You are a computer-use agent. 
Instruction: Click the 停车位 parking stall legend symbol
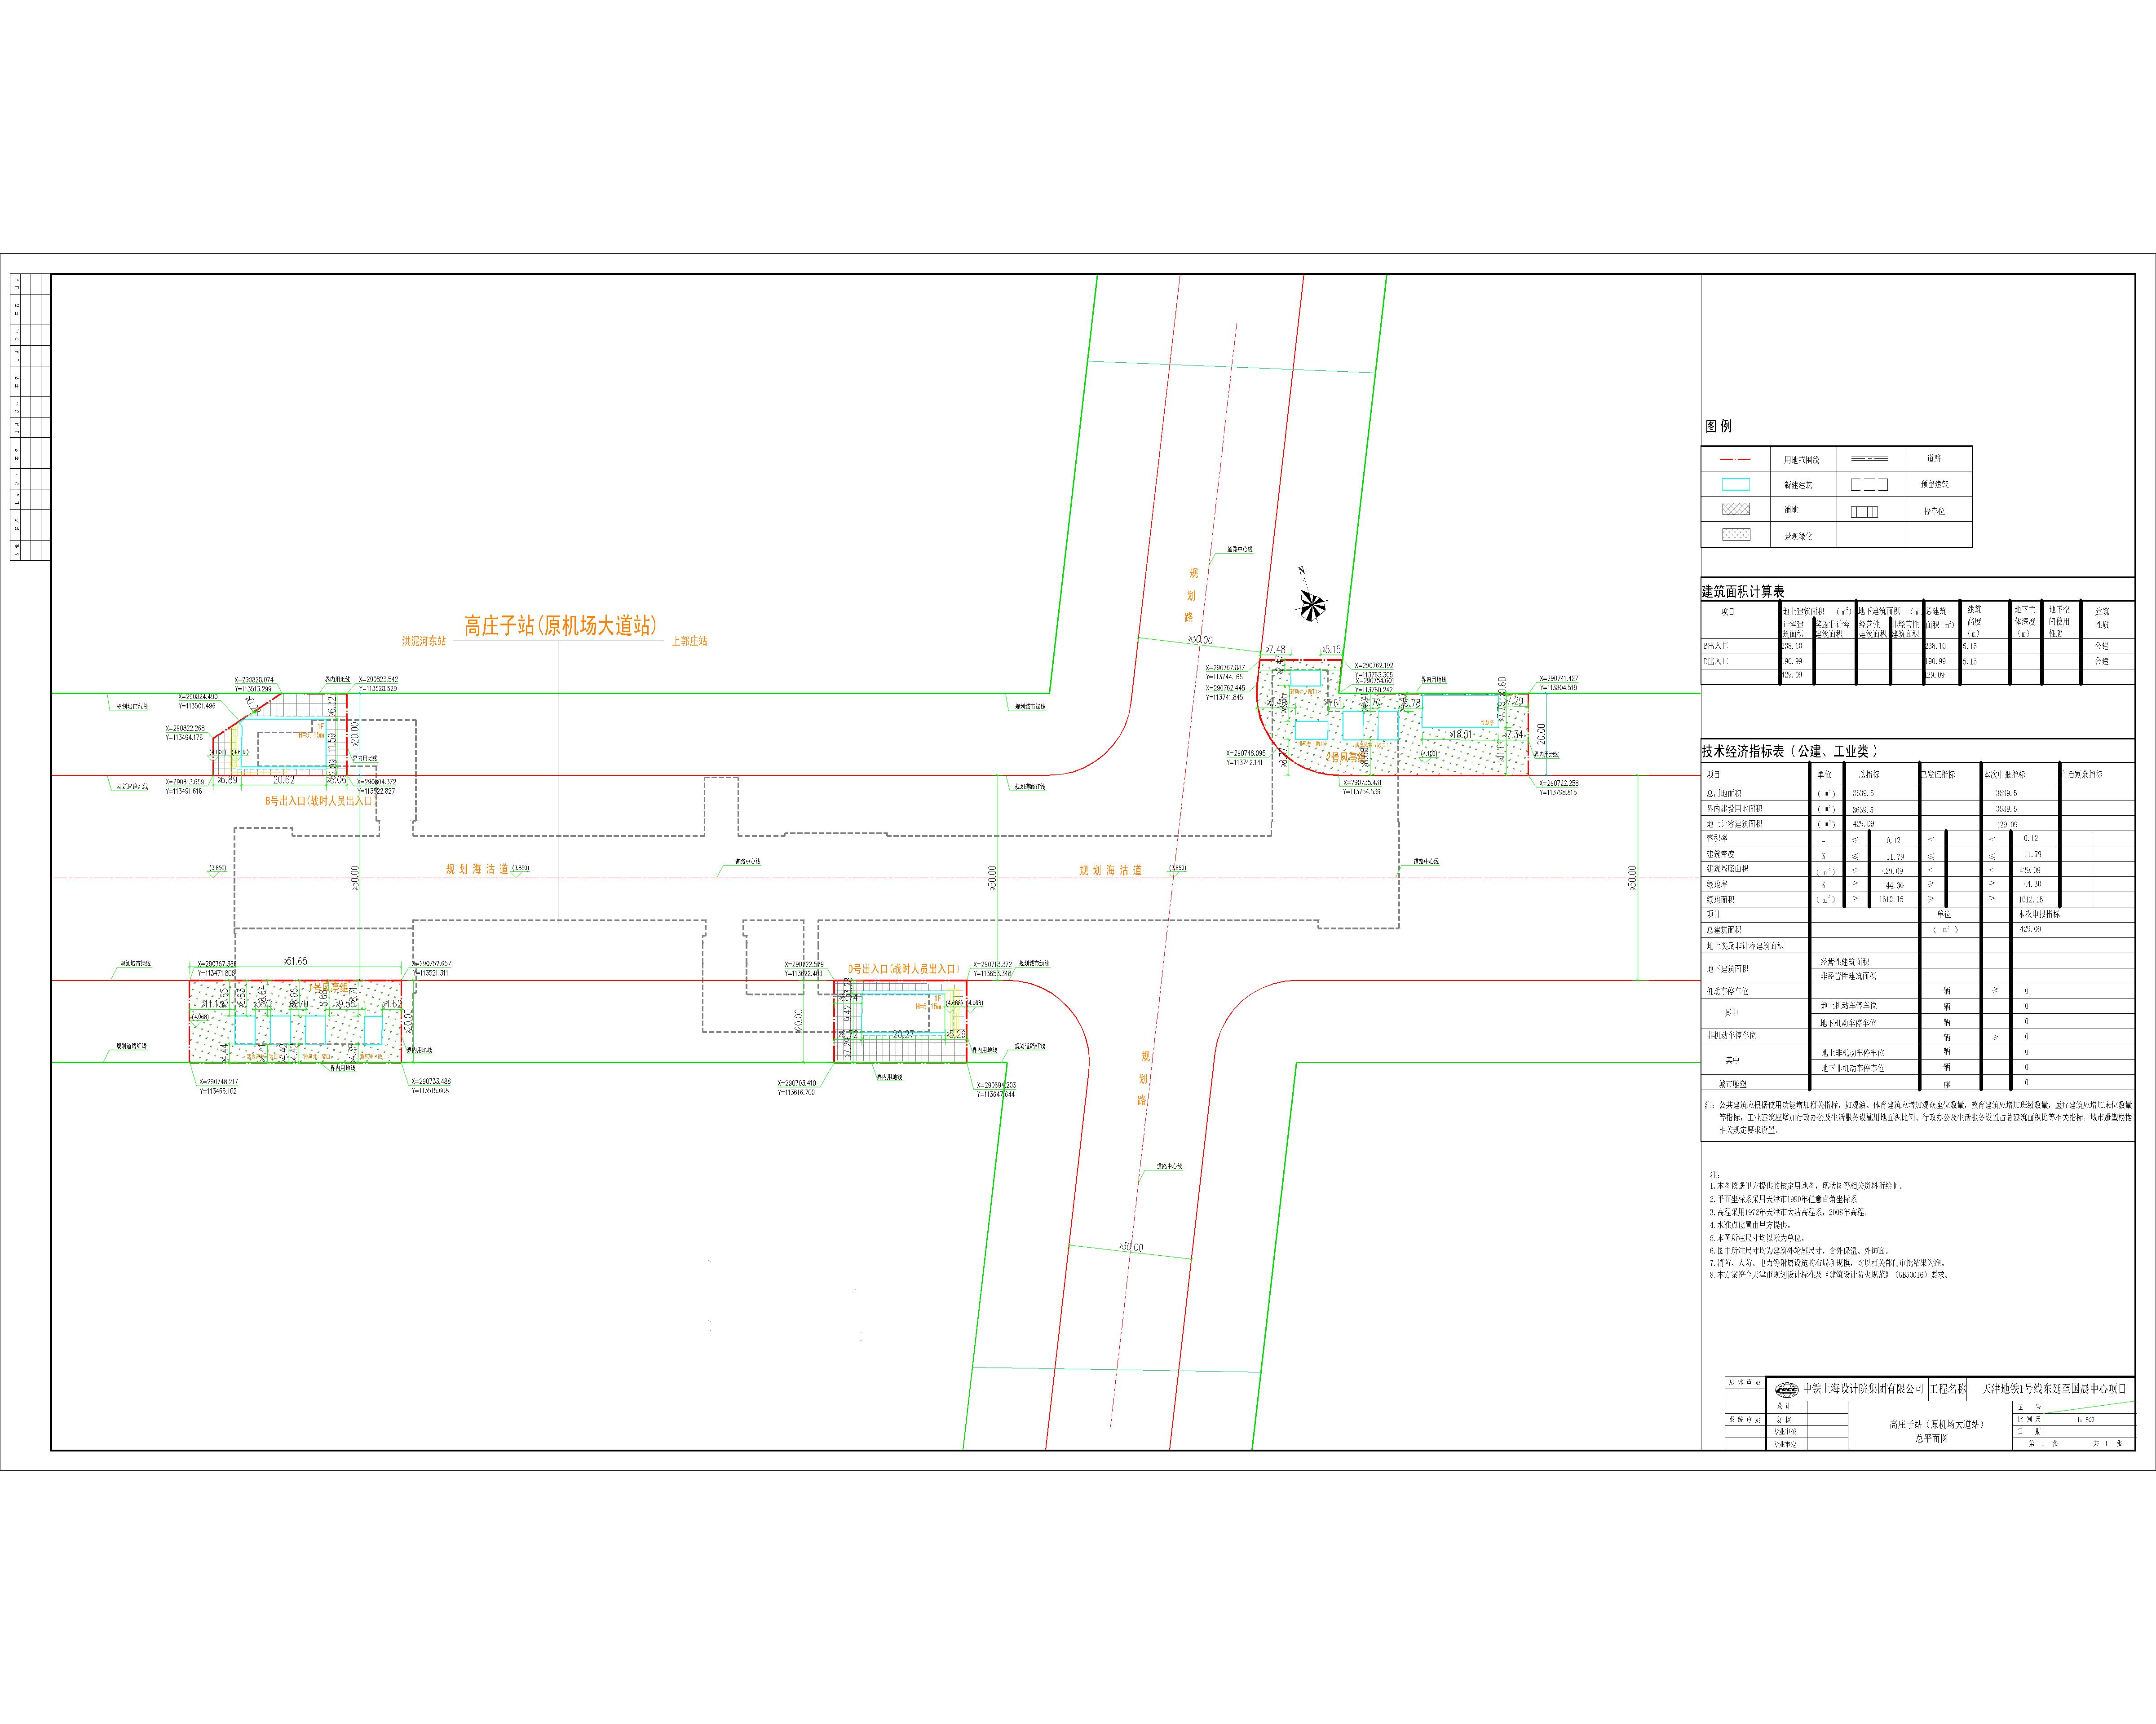click(1864, 511)
